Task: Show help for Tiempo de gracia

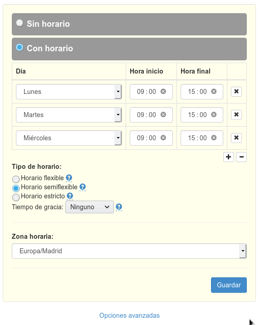Action: [119, 207]
